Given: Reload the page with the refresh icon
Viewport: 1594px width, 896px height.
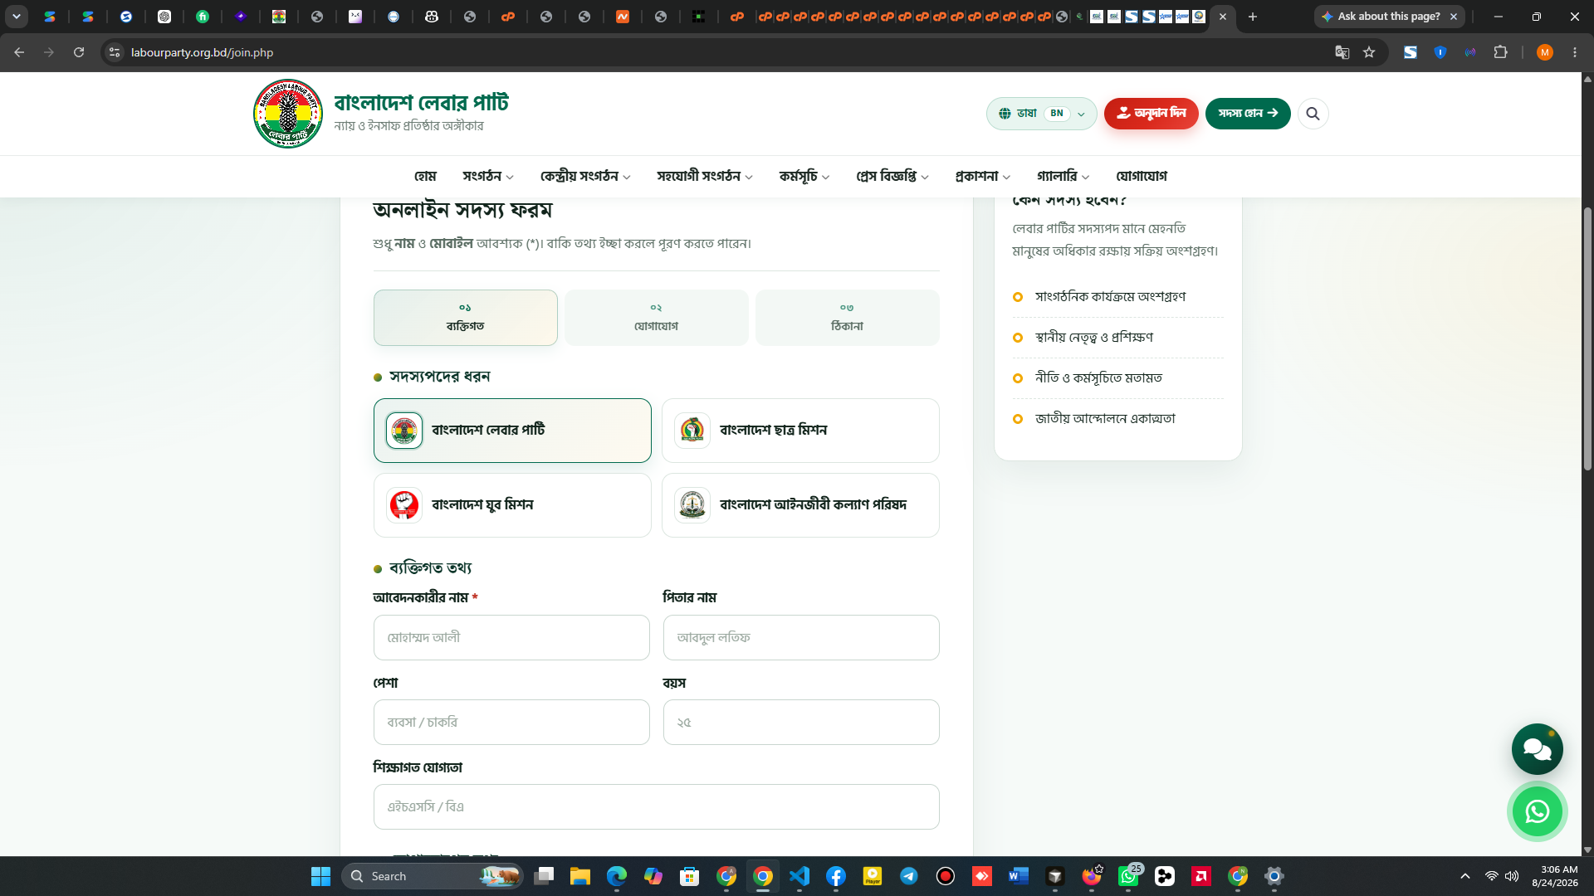Looking at the screenshot, I should (x=79, y=52).
